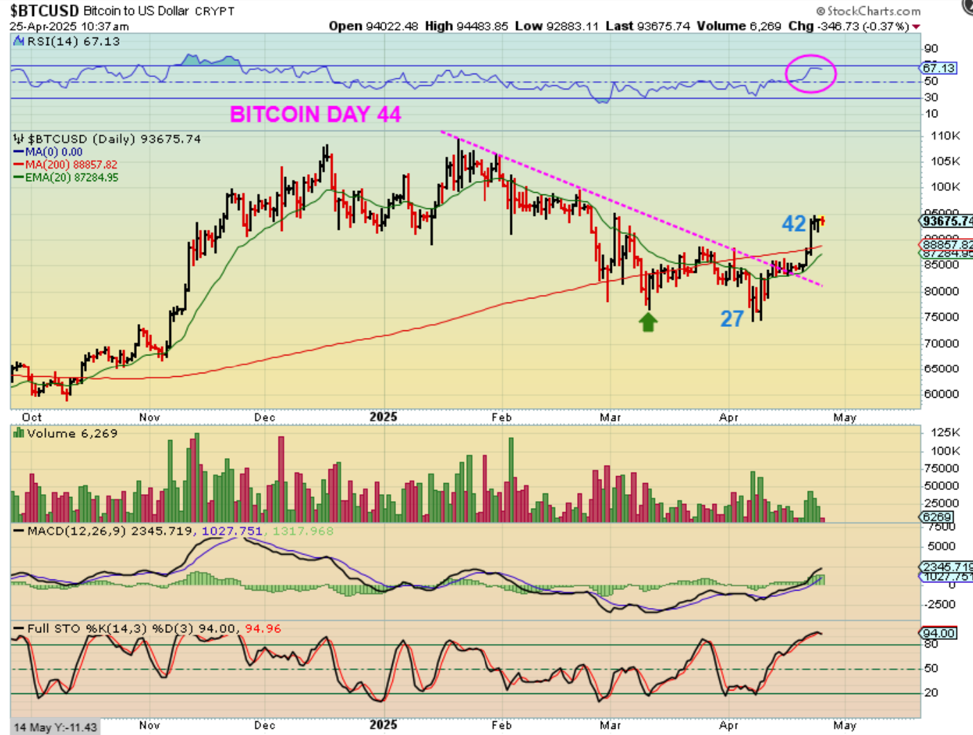Click the black line marker before MACD(12,26,9)
The image size is (973, 735).
click(x=19, y=532)
